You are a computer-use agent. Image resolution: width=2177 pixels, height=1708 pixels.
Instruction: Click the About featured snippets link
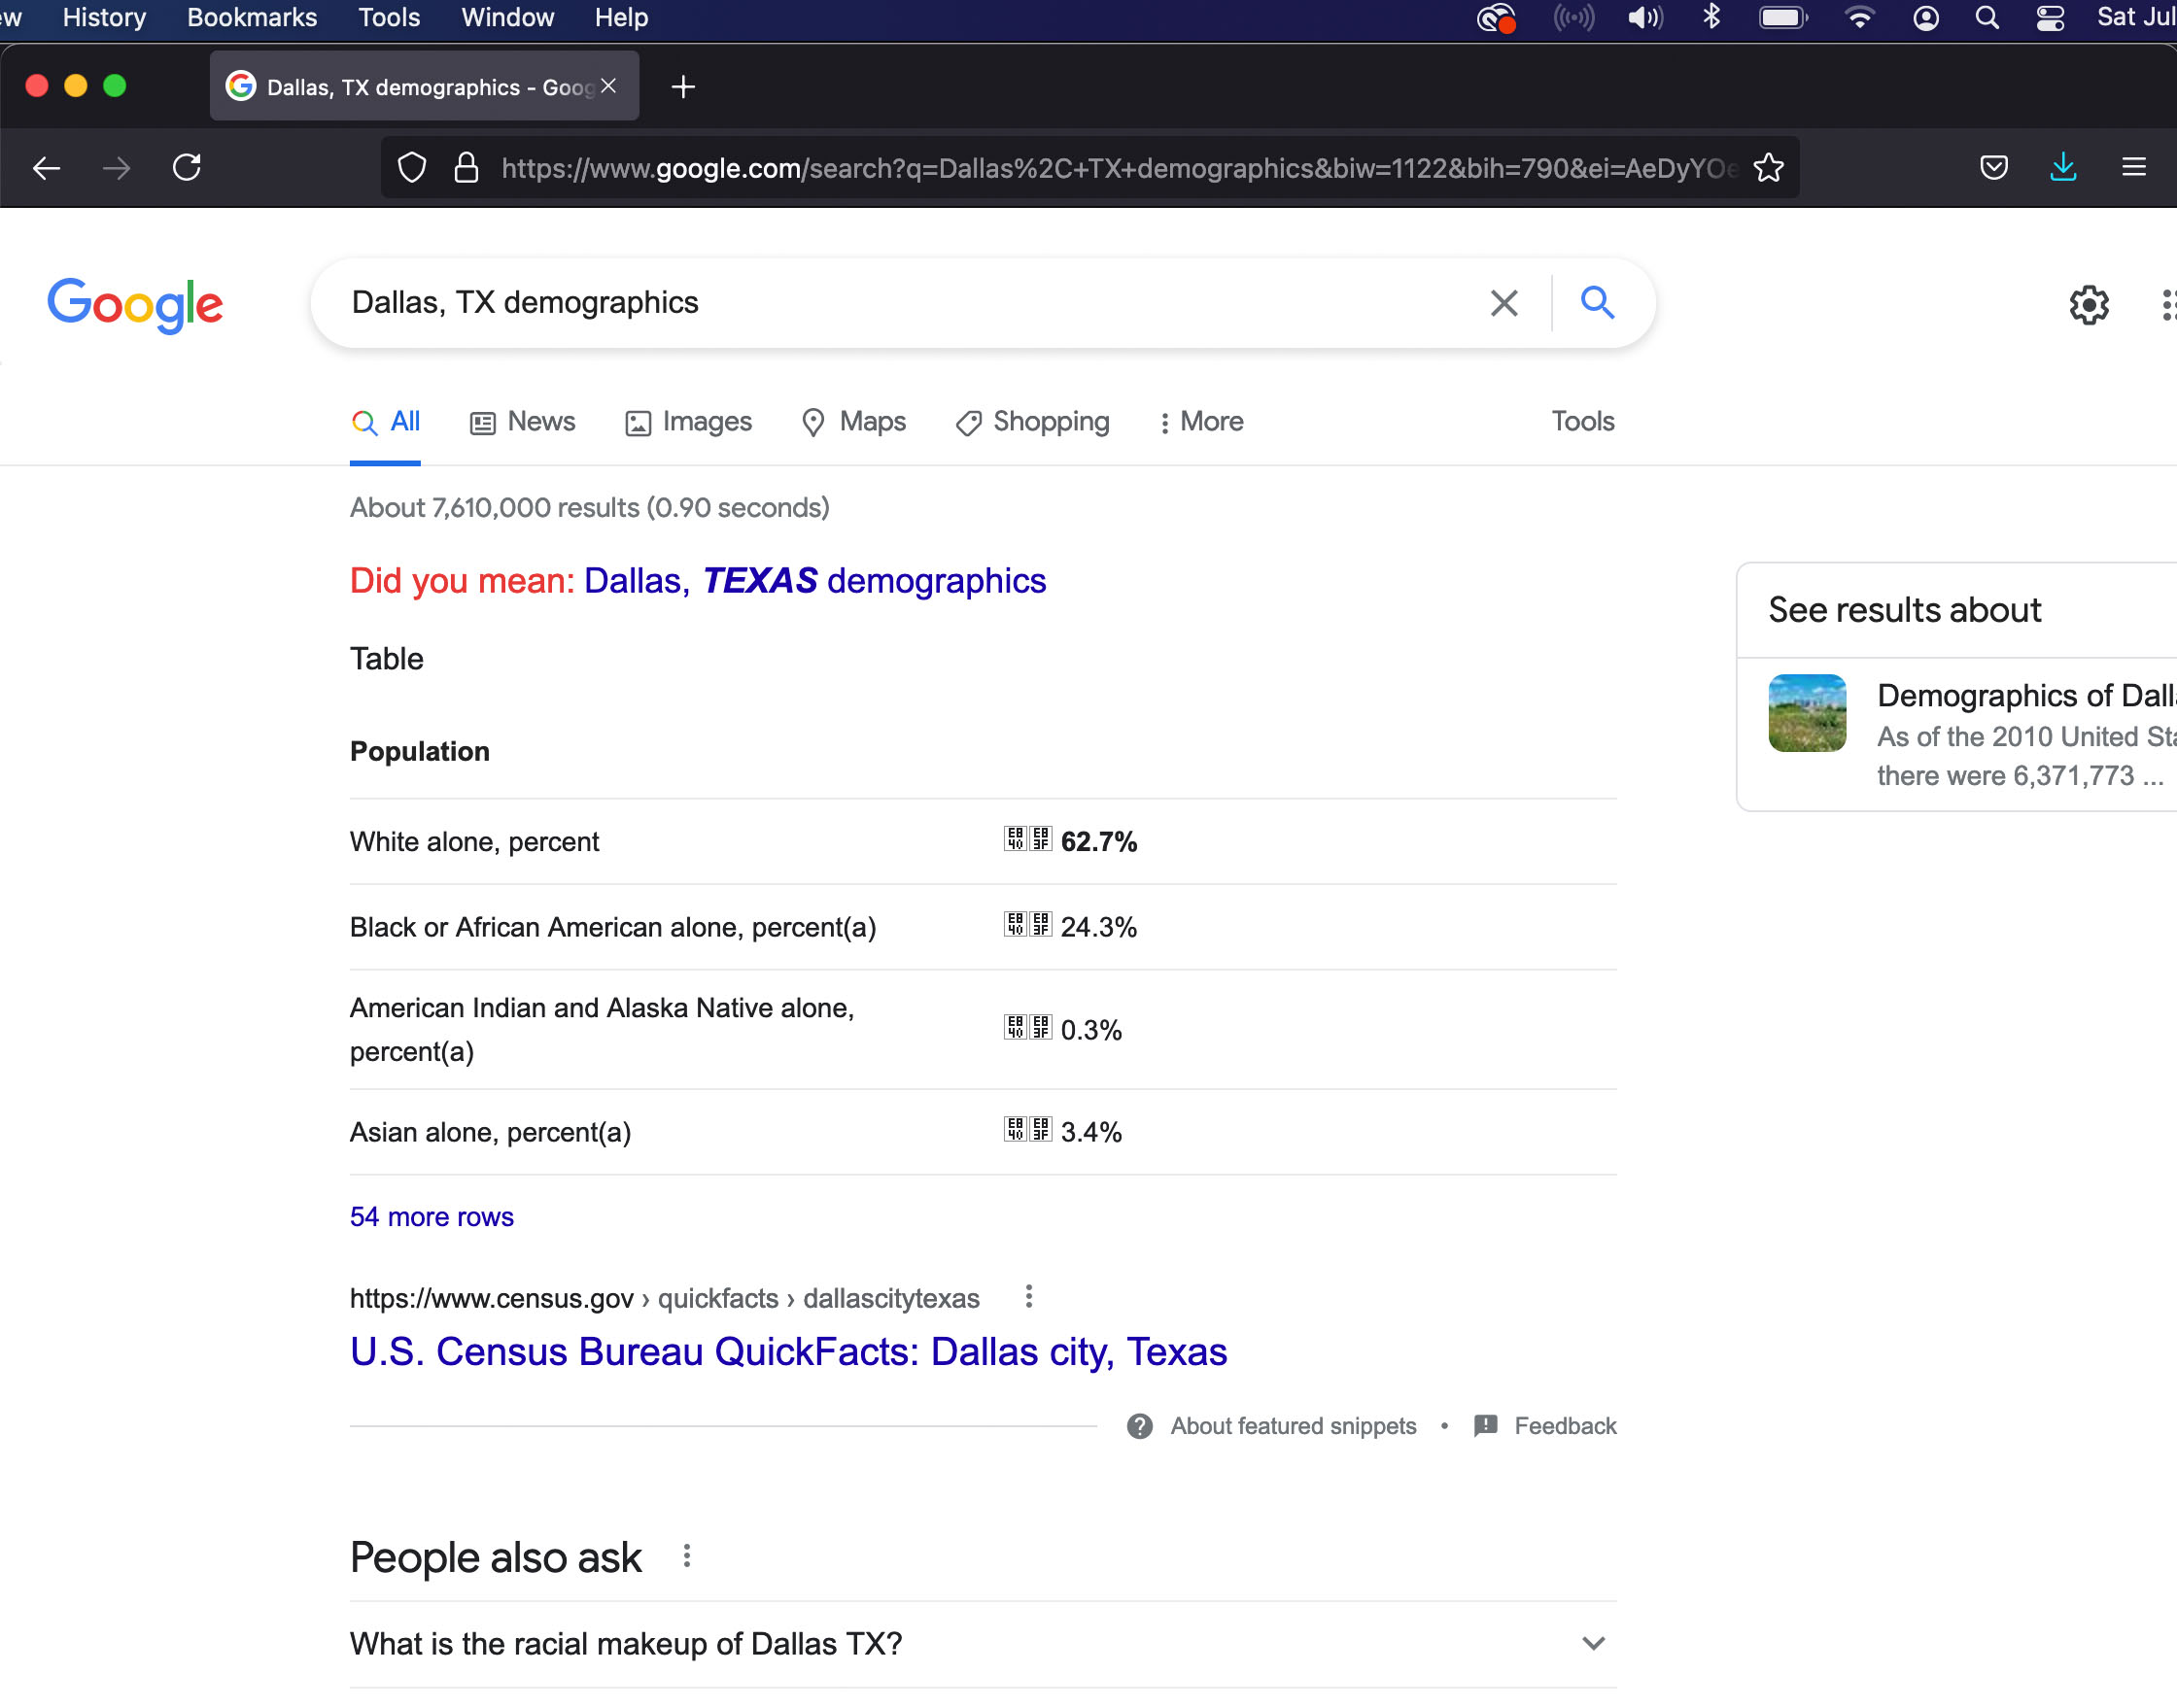pos(1294,1426)
